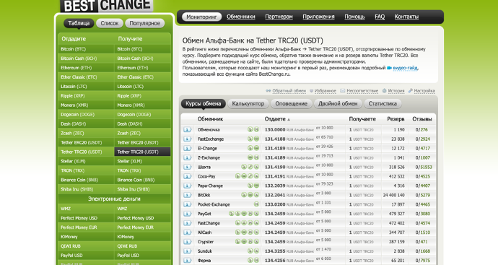
Task: Click the История history icon
Action: tap(384, 91)
